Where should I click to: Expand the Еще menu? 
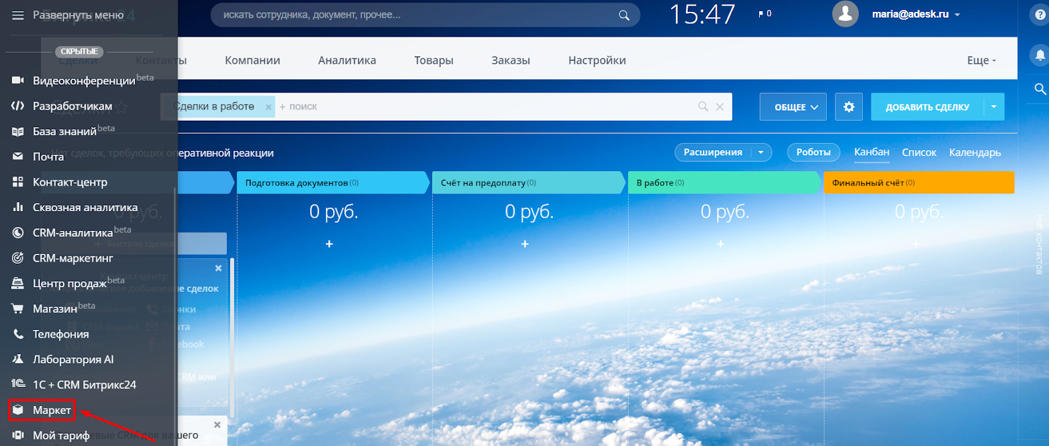coord(981,60)
